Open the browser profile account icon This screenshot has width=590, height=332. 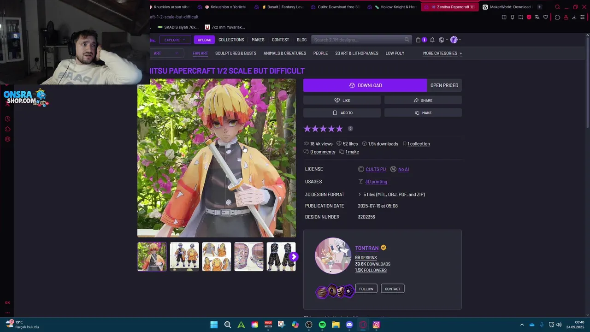pyautogui.click(x=566, y=17)
